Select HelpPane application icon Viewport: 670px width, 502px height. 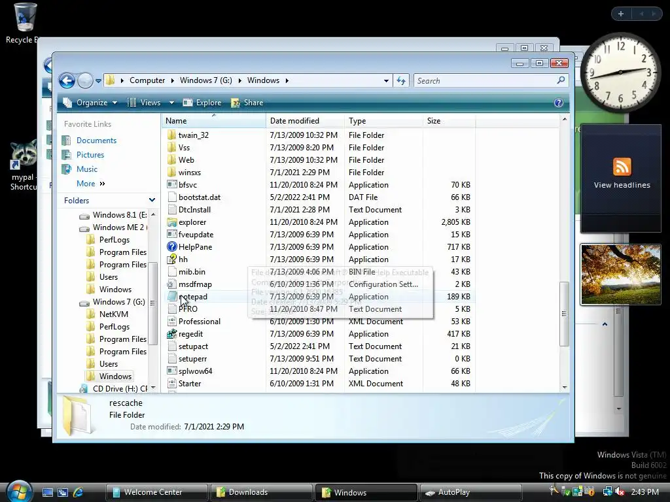click(x=172, y=246)
